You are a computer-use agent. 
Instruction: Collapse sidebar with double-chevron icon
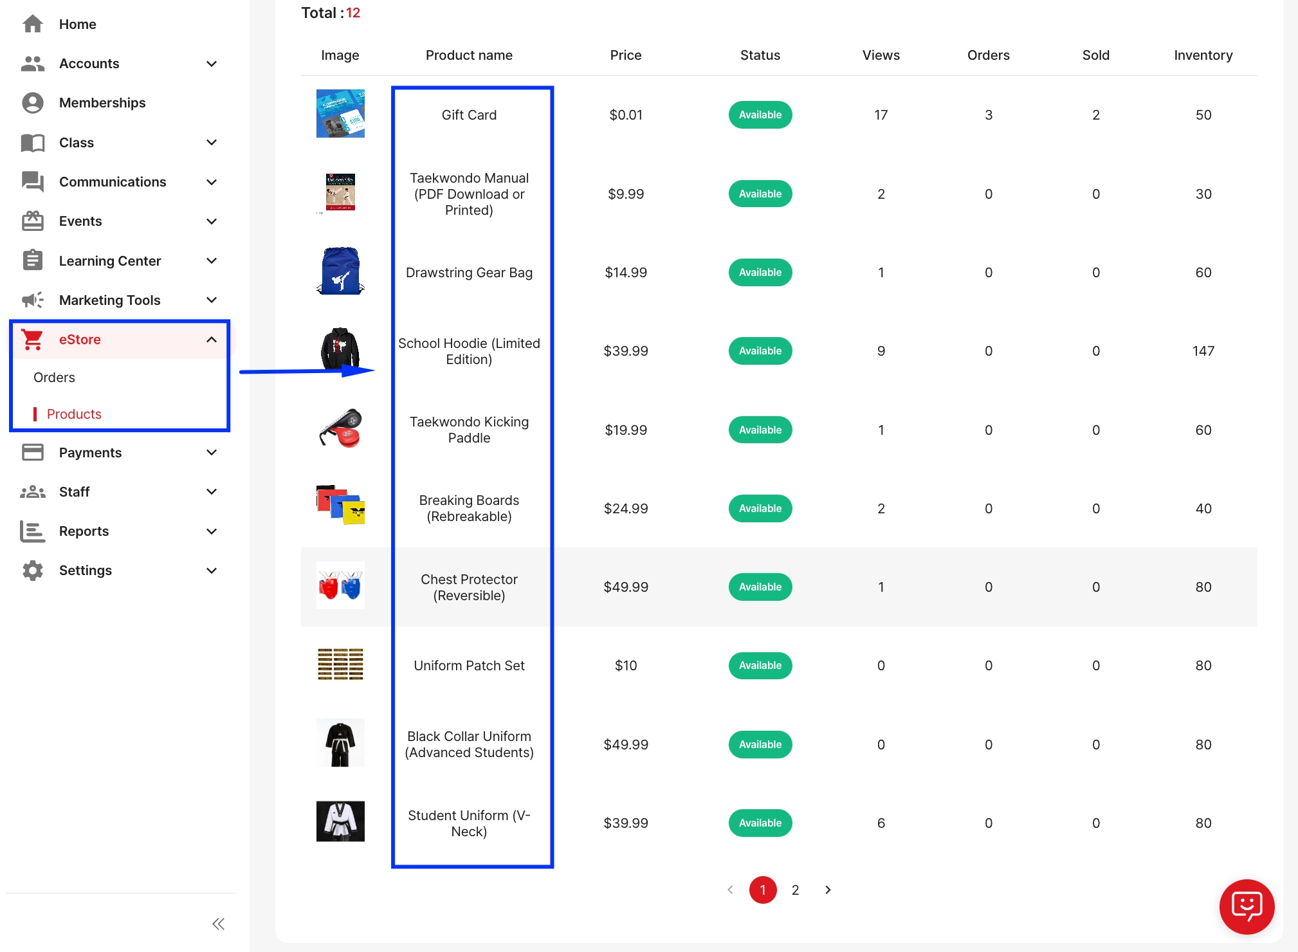[218, 924]
